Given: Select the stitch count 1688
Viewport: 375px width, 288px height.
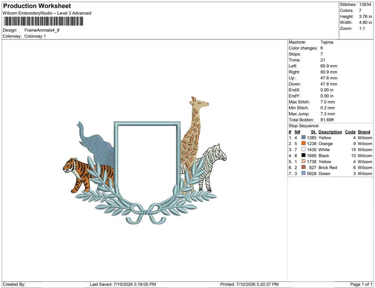Looking at the screenshot, I should tap(312, 156).
